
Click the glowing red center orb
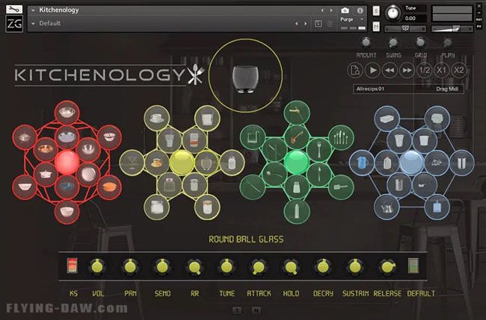tap(67, 162)
